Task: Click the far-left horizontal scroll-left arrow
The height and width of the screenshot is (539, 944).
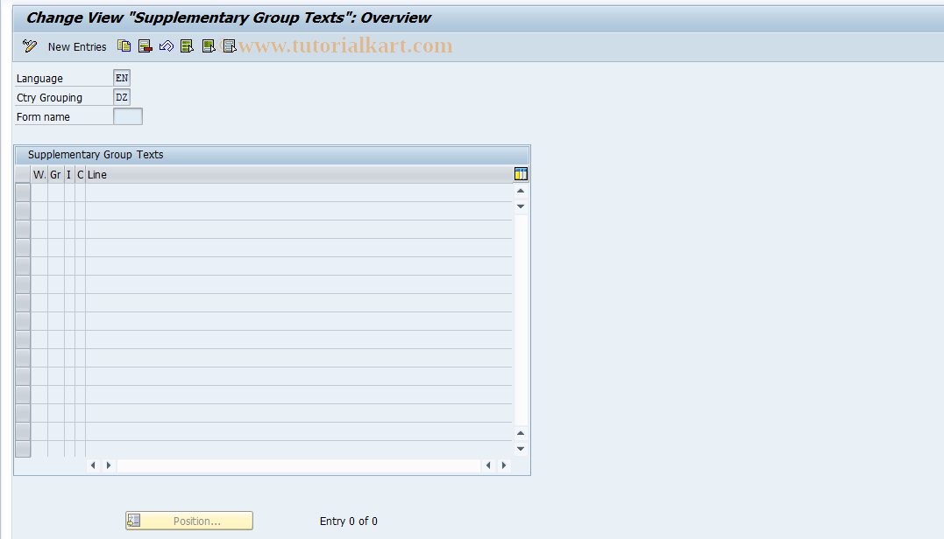Action: [93, 465]
